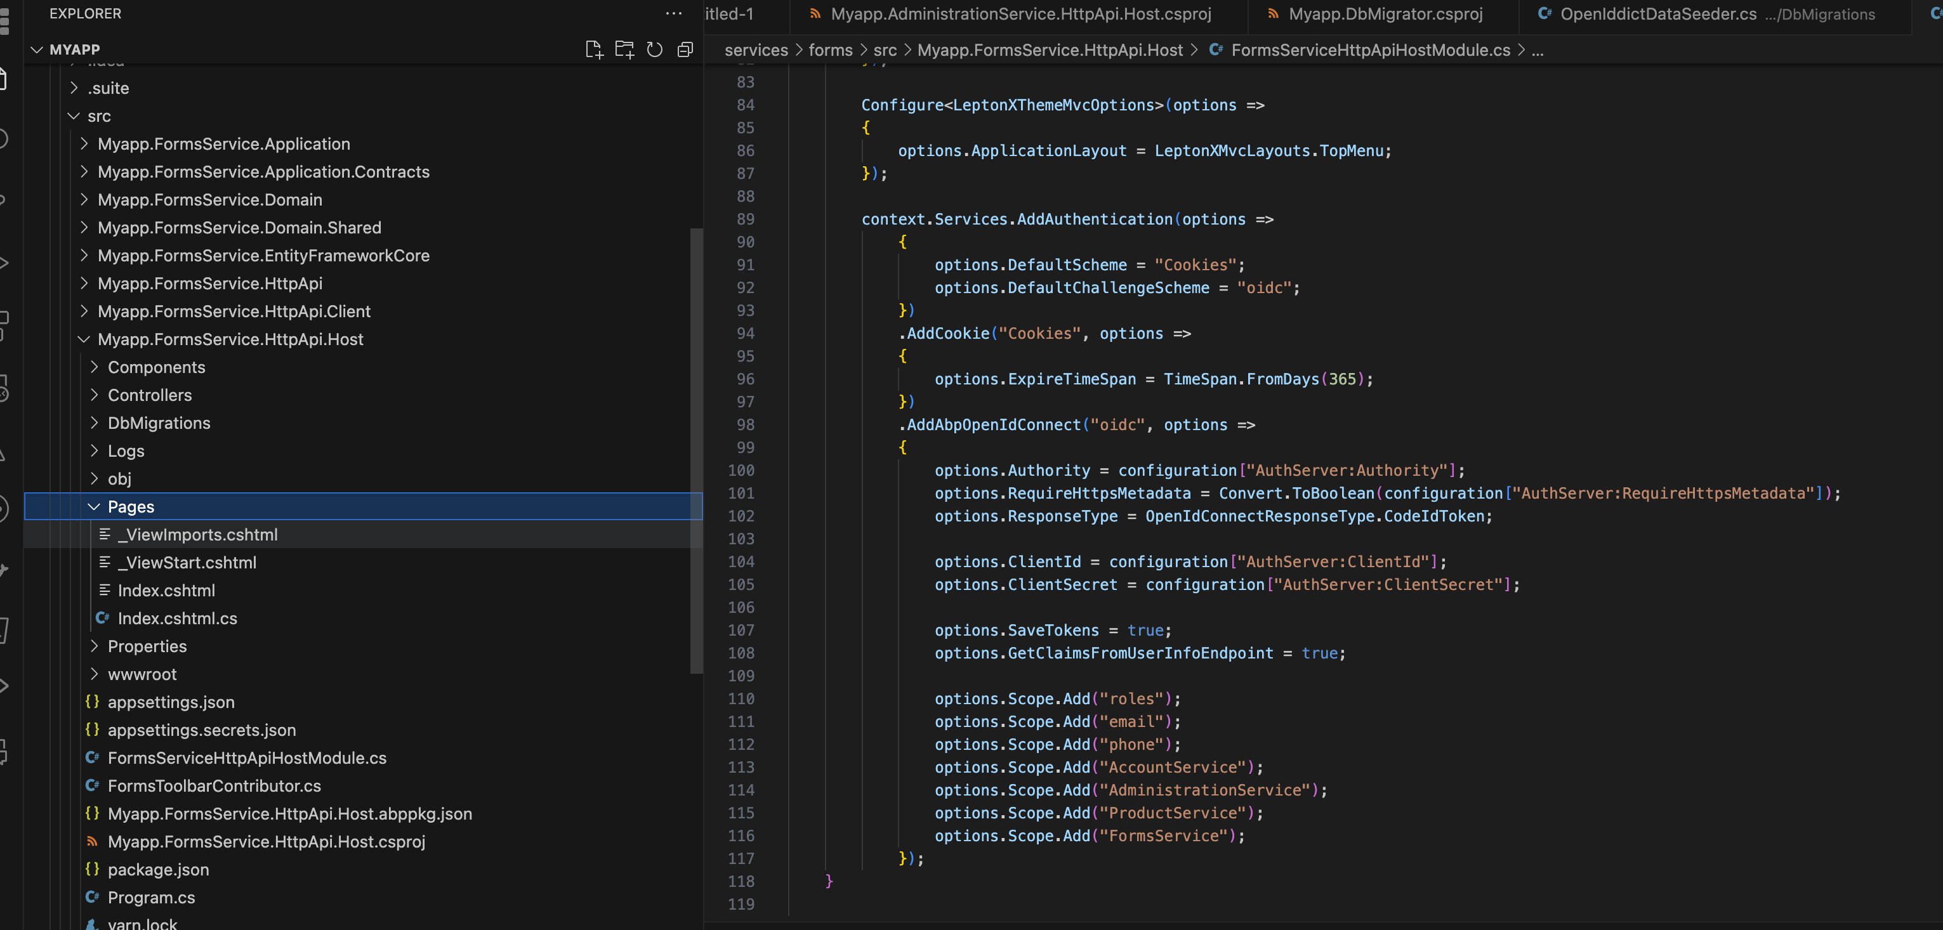The image size is (1943, 930).
Task: Click the New Folder icon in Explorer
Action: pyautogui.click(x=624, y=49)
